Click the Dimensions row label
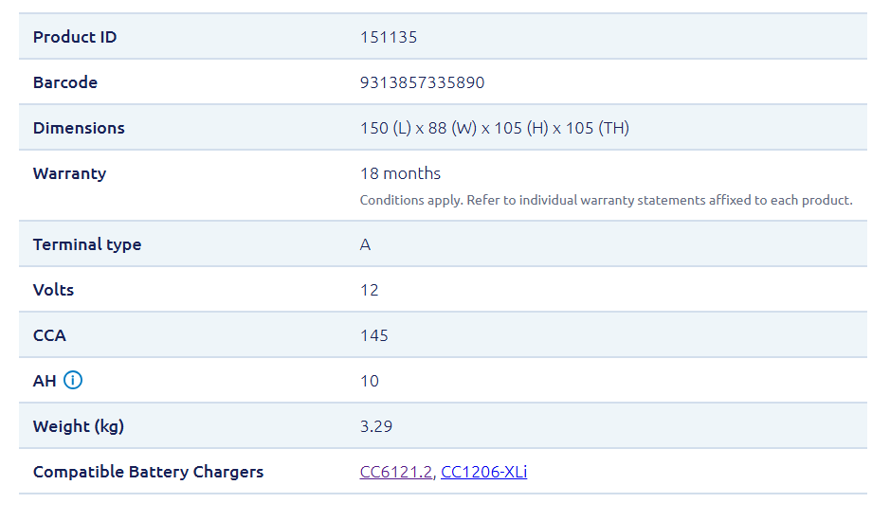890x521 pixels. [x=79, y=128]
